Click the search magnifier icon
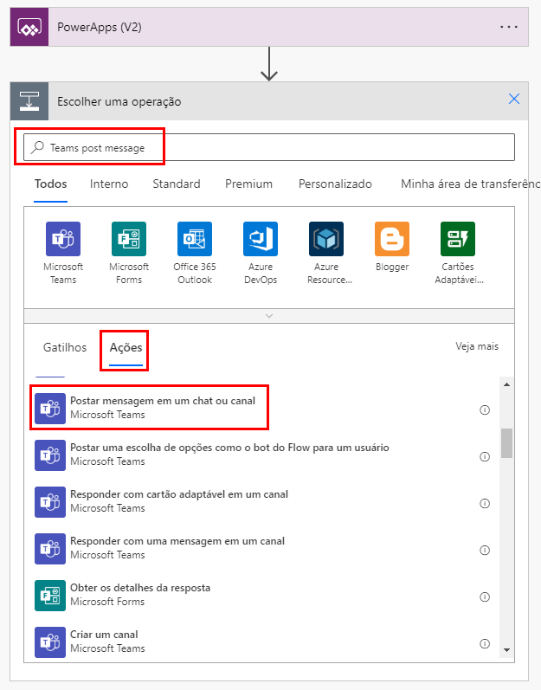The image size is (541, 690). pos(38,147)
